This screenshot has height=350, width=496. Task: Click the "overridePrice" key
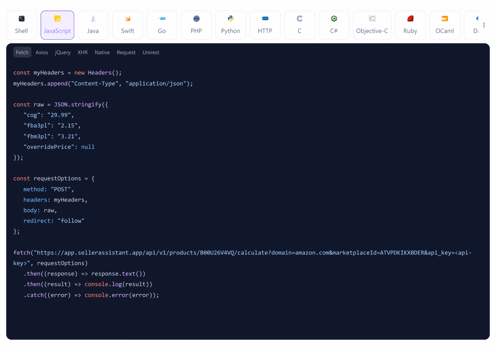[x=49, y=147]
